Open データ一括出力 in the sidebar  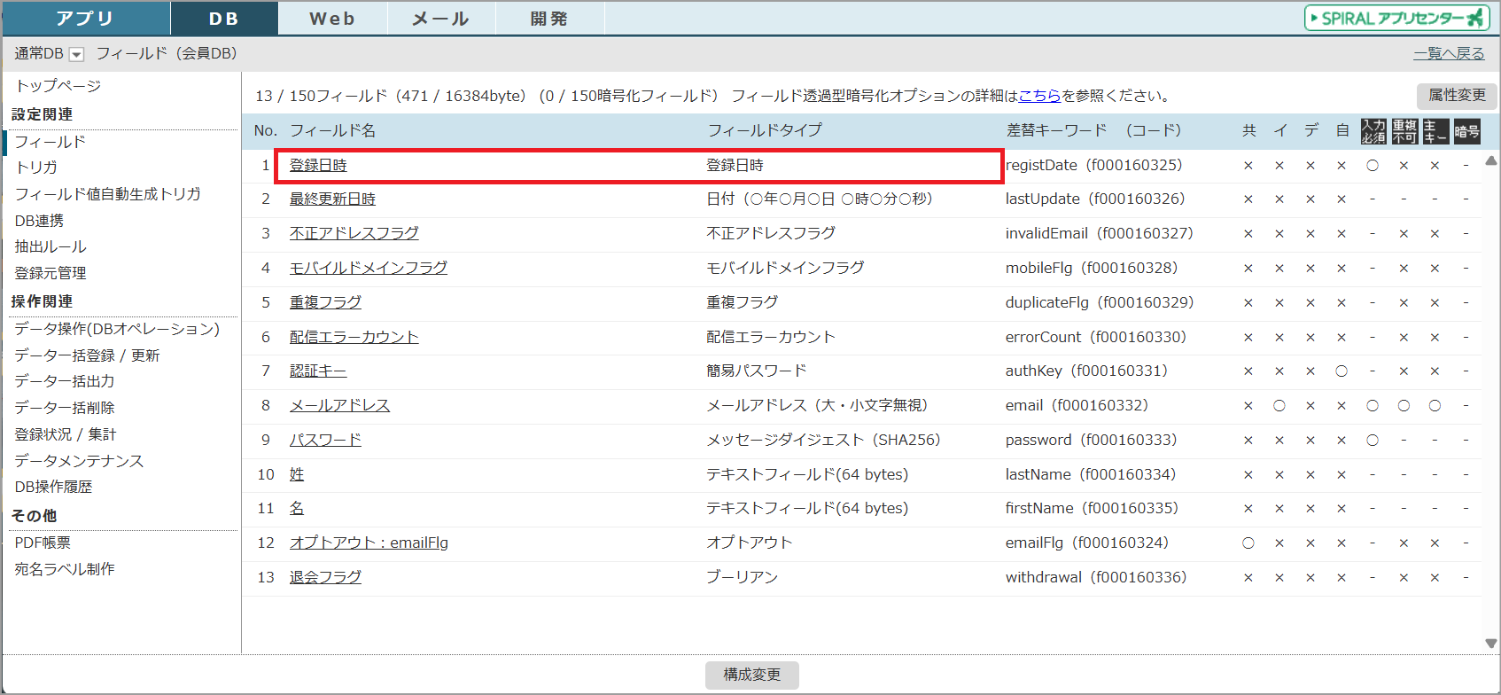point(65,381)
